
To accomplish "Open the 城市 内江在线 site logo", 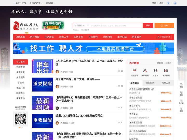I will 26,26.
